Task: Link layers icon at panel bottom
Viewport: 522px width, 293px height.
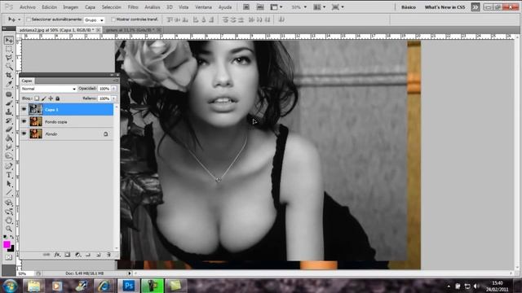Action: [x=46, y=255]
